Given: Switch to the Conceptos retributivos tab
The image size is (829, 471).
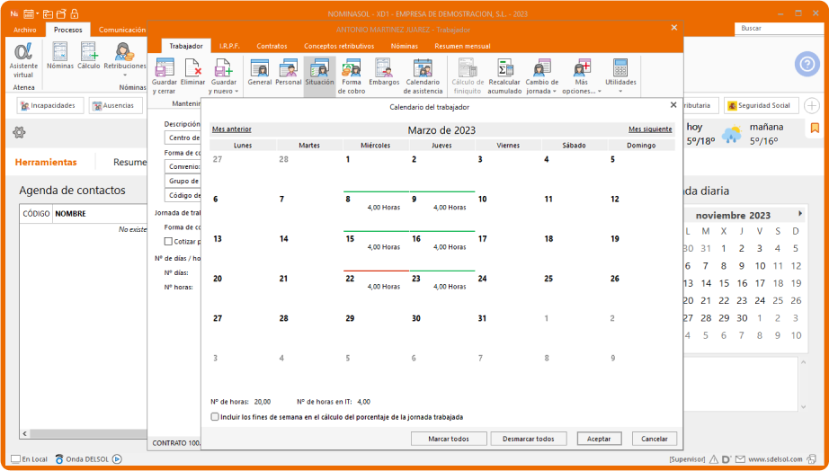Looking at the screenshot, I should pyautogui.click(x=339, y=46).
